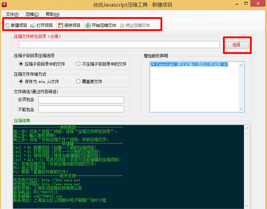
Task: Click the 'F5: 开始压缩文件' shortcut line
Action: (x=55, y=164)
